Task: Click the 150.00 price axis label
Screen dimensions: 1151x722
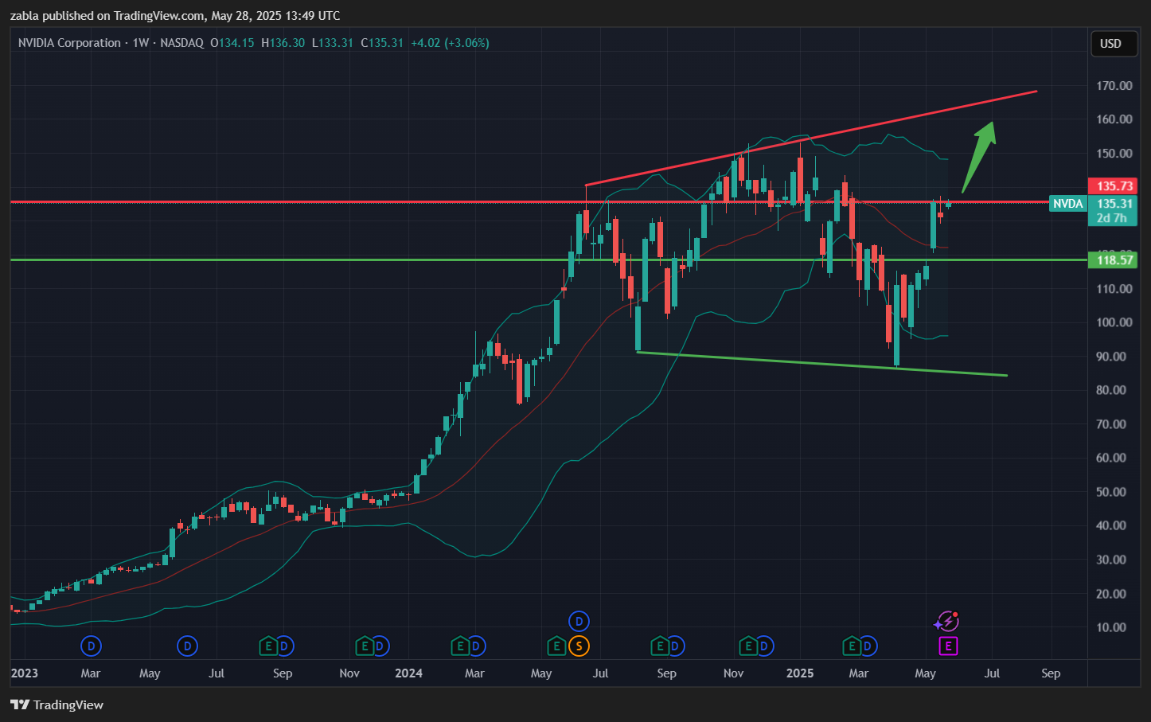Action: tap(1114, 154)
